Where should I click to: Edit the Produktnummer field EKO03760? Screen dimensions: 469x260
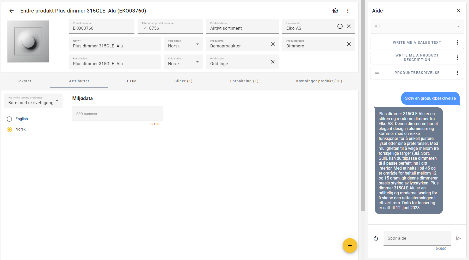tap(102, 26)
